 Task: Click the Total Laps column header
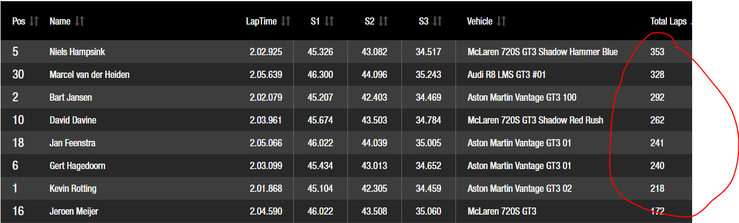click(668, 21)
